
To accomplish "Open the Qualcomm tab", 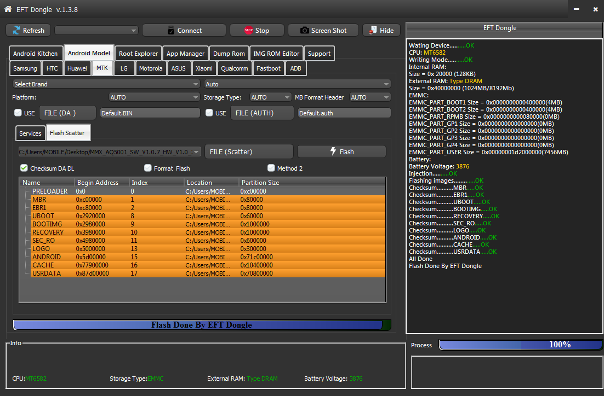I will (234, 68).
